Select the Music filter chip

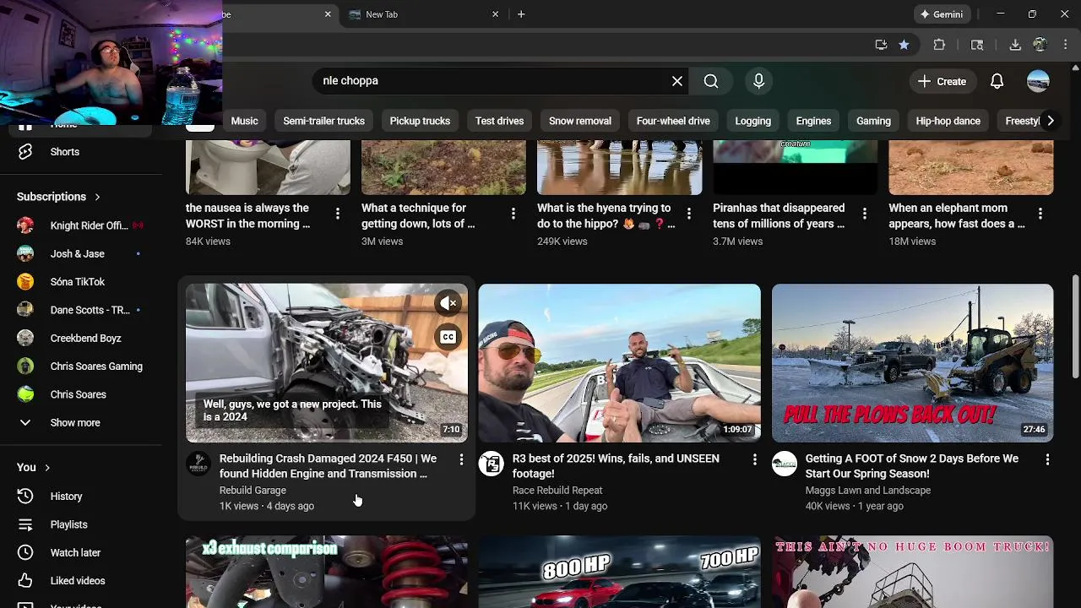point(244,121)
